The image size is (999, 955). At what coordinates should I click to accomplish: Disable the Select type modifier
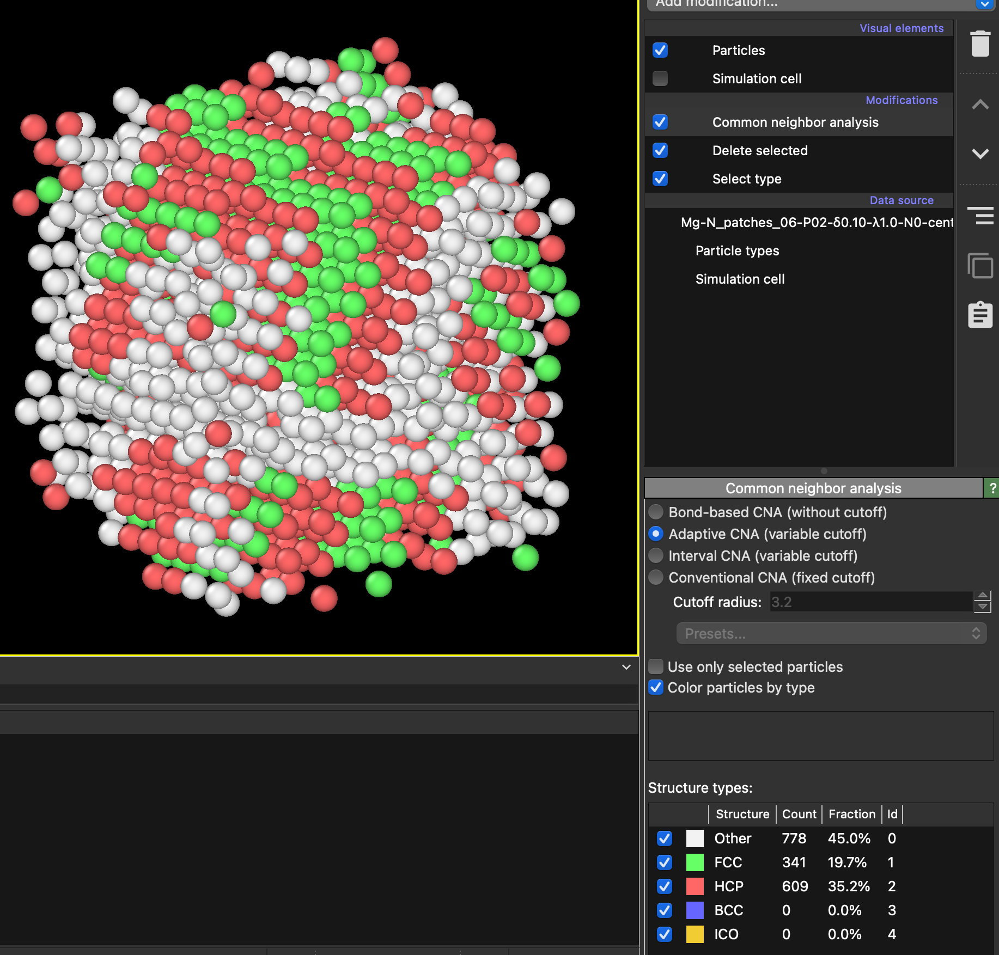coord(660,179)
